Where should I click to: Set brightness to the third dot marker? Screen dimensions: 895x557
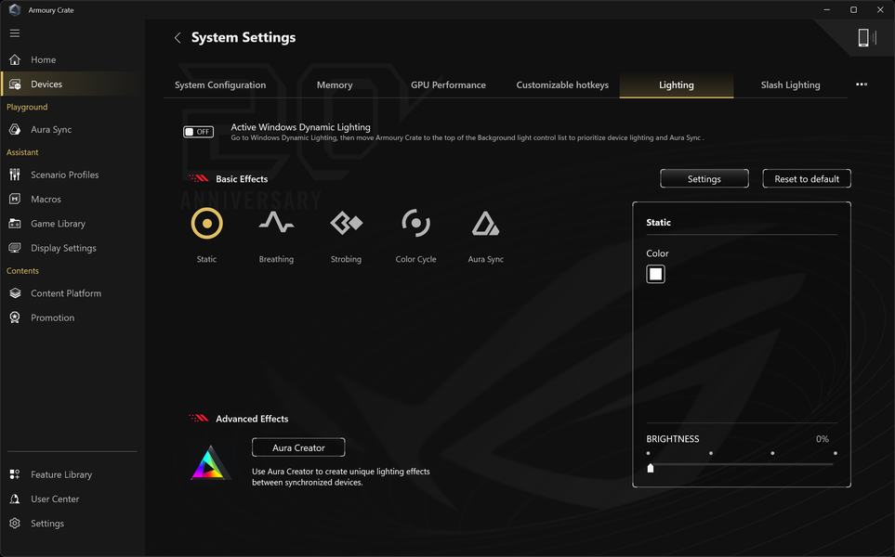[772, 453]
